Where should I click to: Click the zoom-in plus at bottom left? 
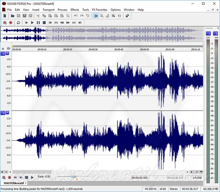point(2,172)
